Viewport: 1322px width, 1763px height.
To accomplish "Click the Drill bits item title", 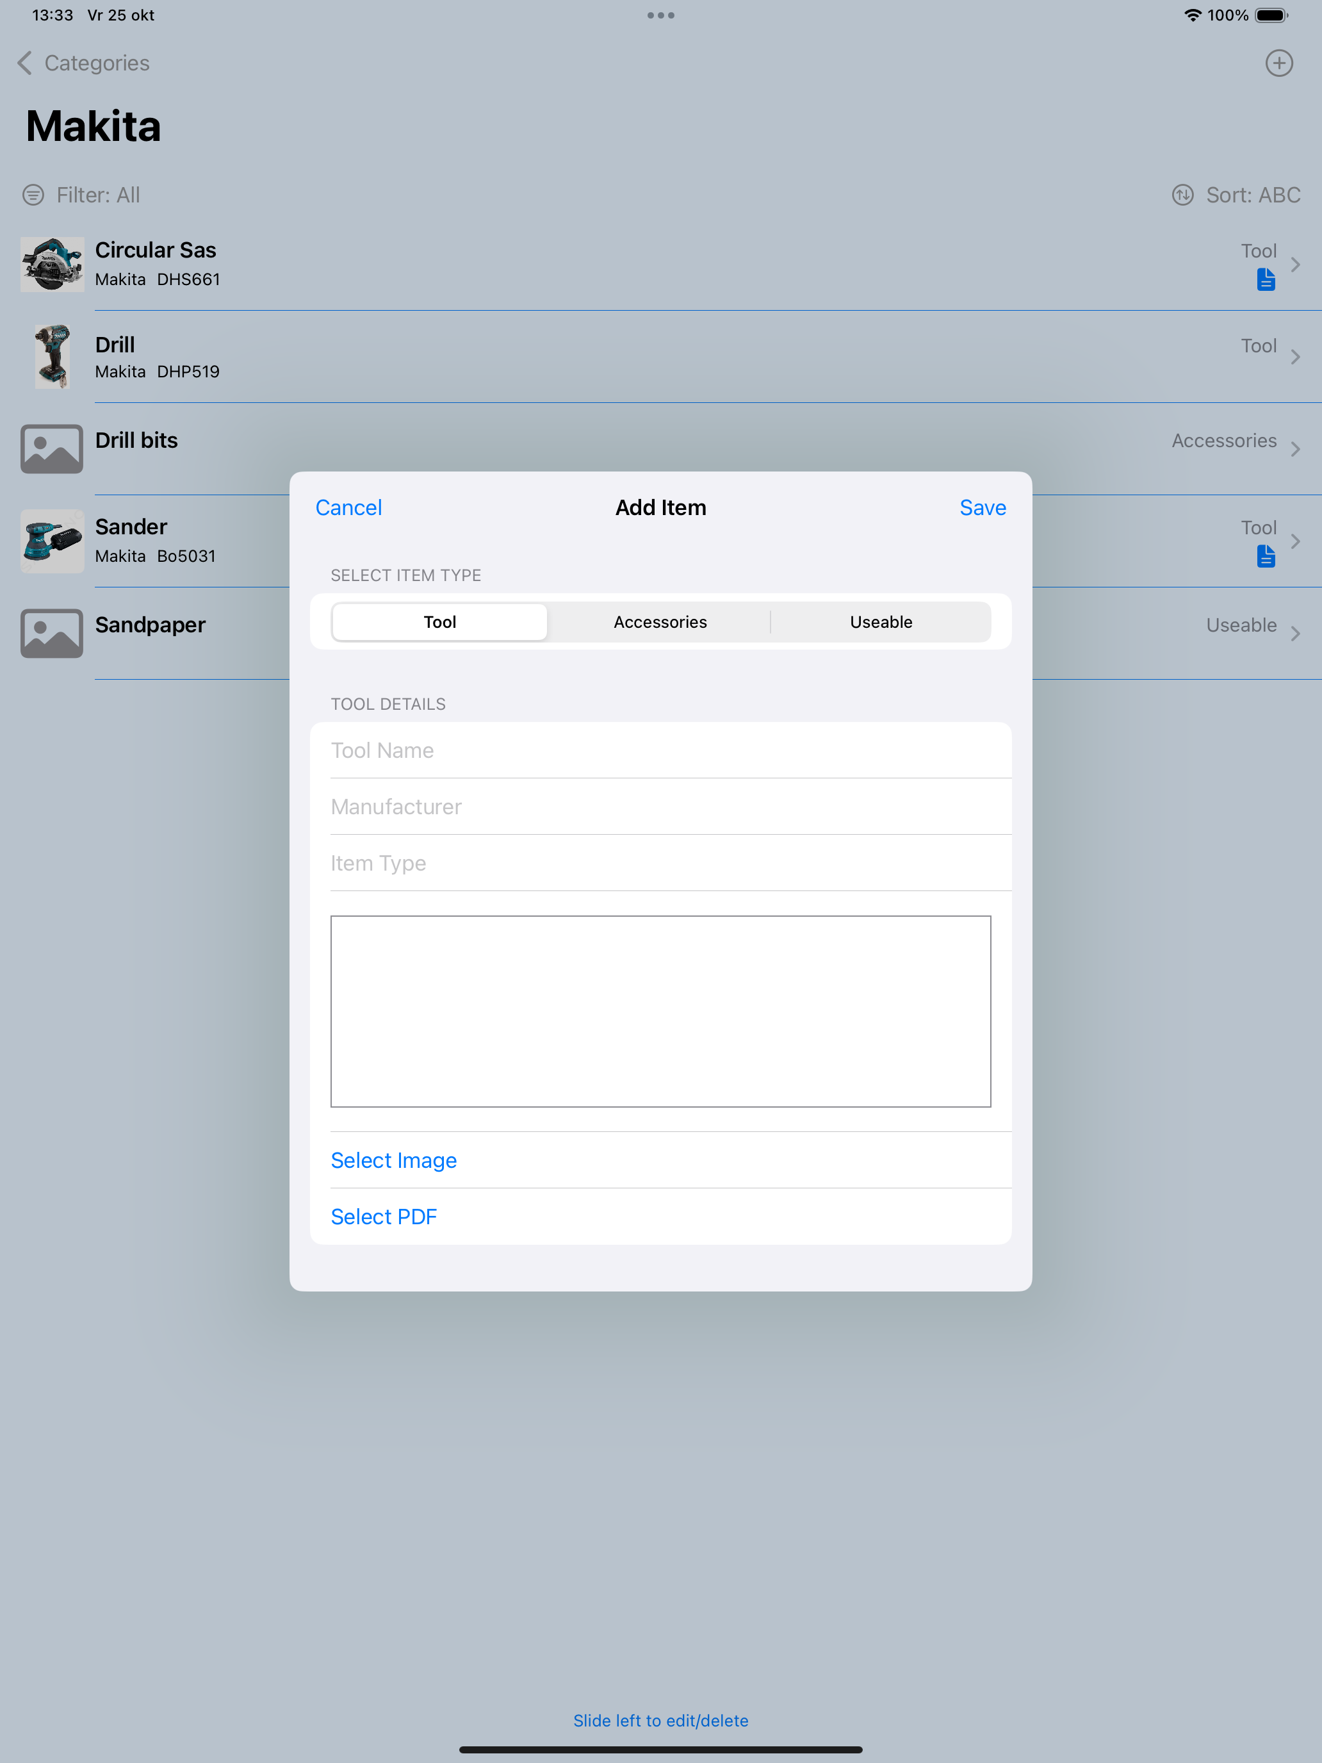I will click(136, 441).
